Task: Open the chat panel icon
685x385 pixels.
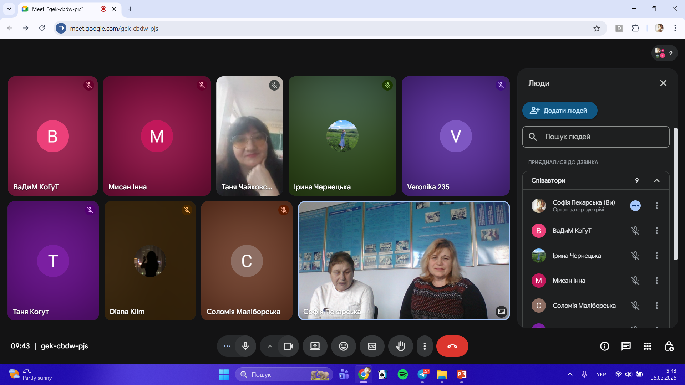Action: (626, 346)
